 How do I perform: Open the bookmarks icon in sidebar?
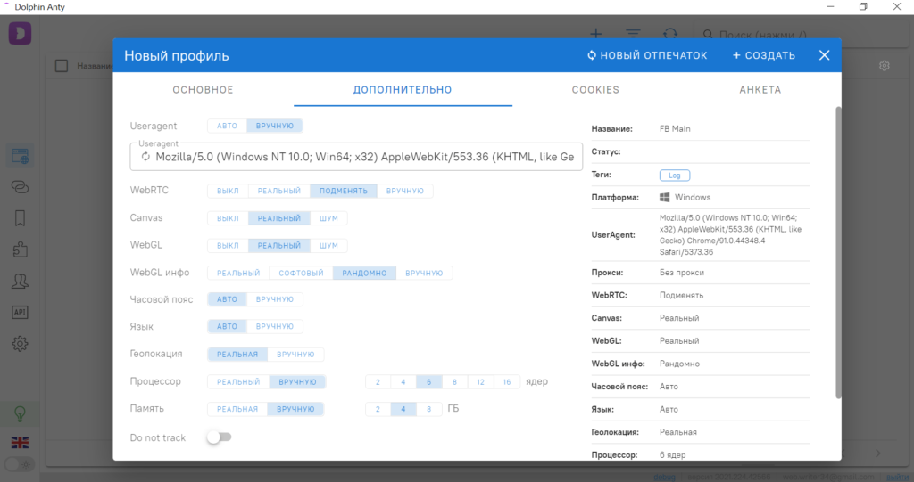click(x=20, y=218)
